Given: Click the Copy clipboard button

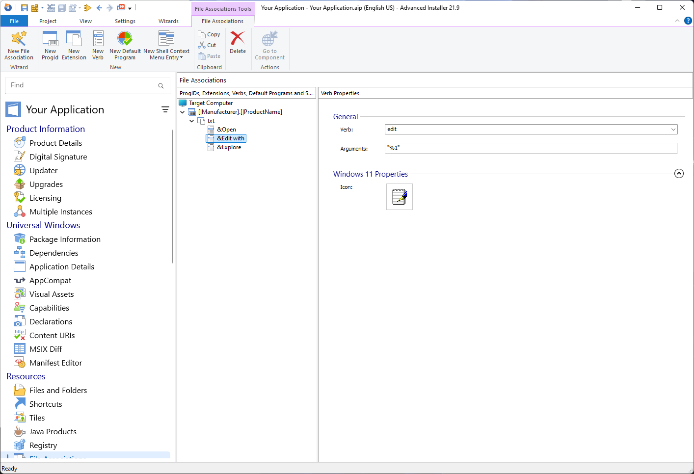Looking at the screenshot, I should pyautogui.click(x=209, y=34).
